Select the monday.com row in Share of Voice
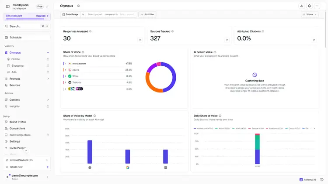Image resolution: width=328 pixels, height=184 pixels. (x=98, y=63)
